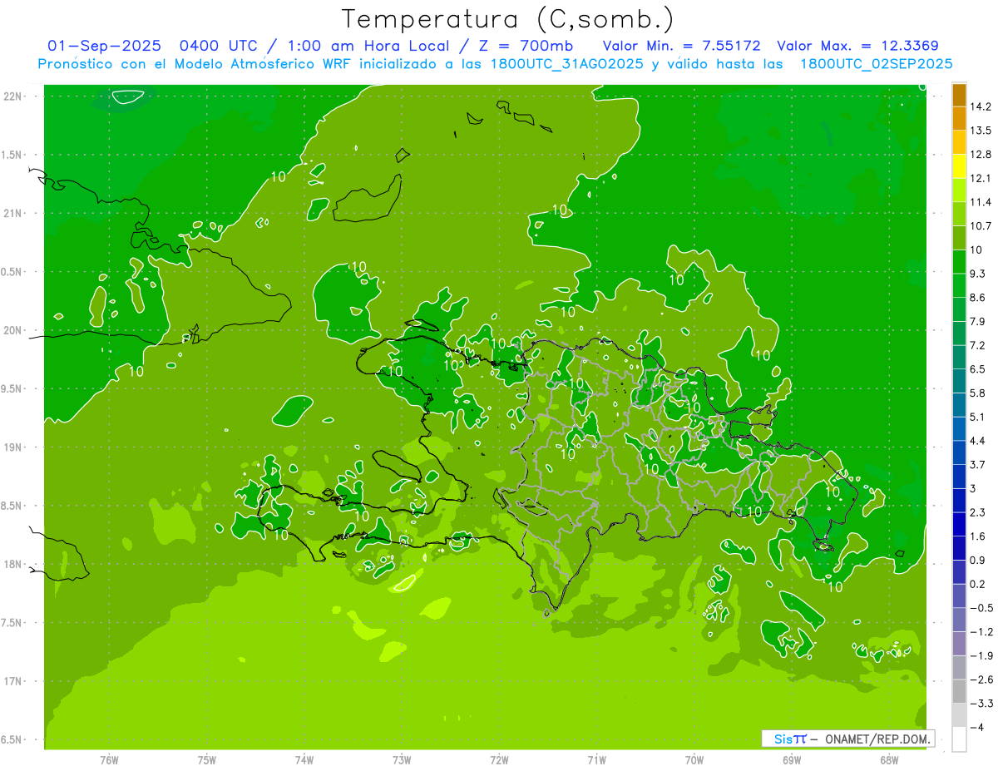Click the '-0.5' color scale label
998x771 pixels.
(x=981, y=608)
